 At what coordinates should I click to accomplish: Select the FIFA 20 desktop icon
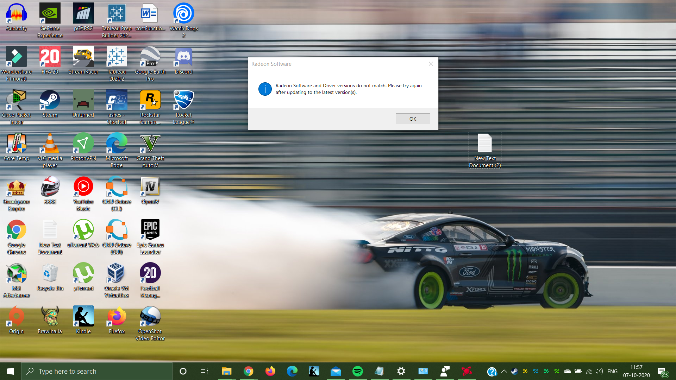tap(50, 60)
